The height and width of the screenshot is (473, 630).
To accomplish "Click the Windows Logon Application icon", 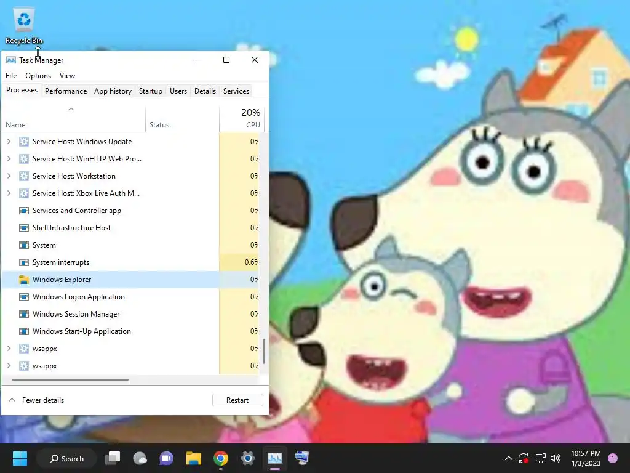I will tap(24, 297).
